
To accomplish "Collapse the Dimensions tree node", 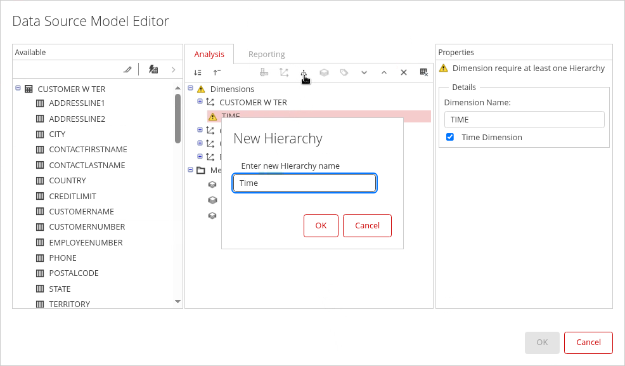I will 190,89.
